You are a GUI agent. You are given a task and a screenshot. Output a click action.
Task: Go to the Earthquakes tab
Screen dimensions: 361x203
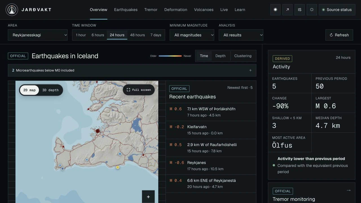(126, 10)
